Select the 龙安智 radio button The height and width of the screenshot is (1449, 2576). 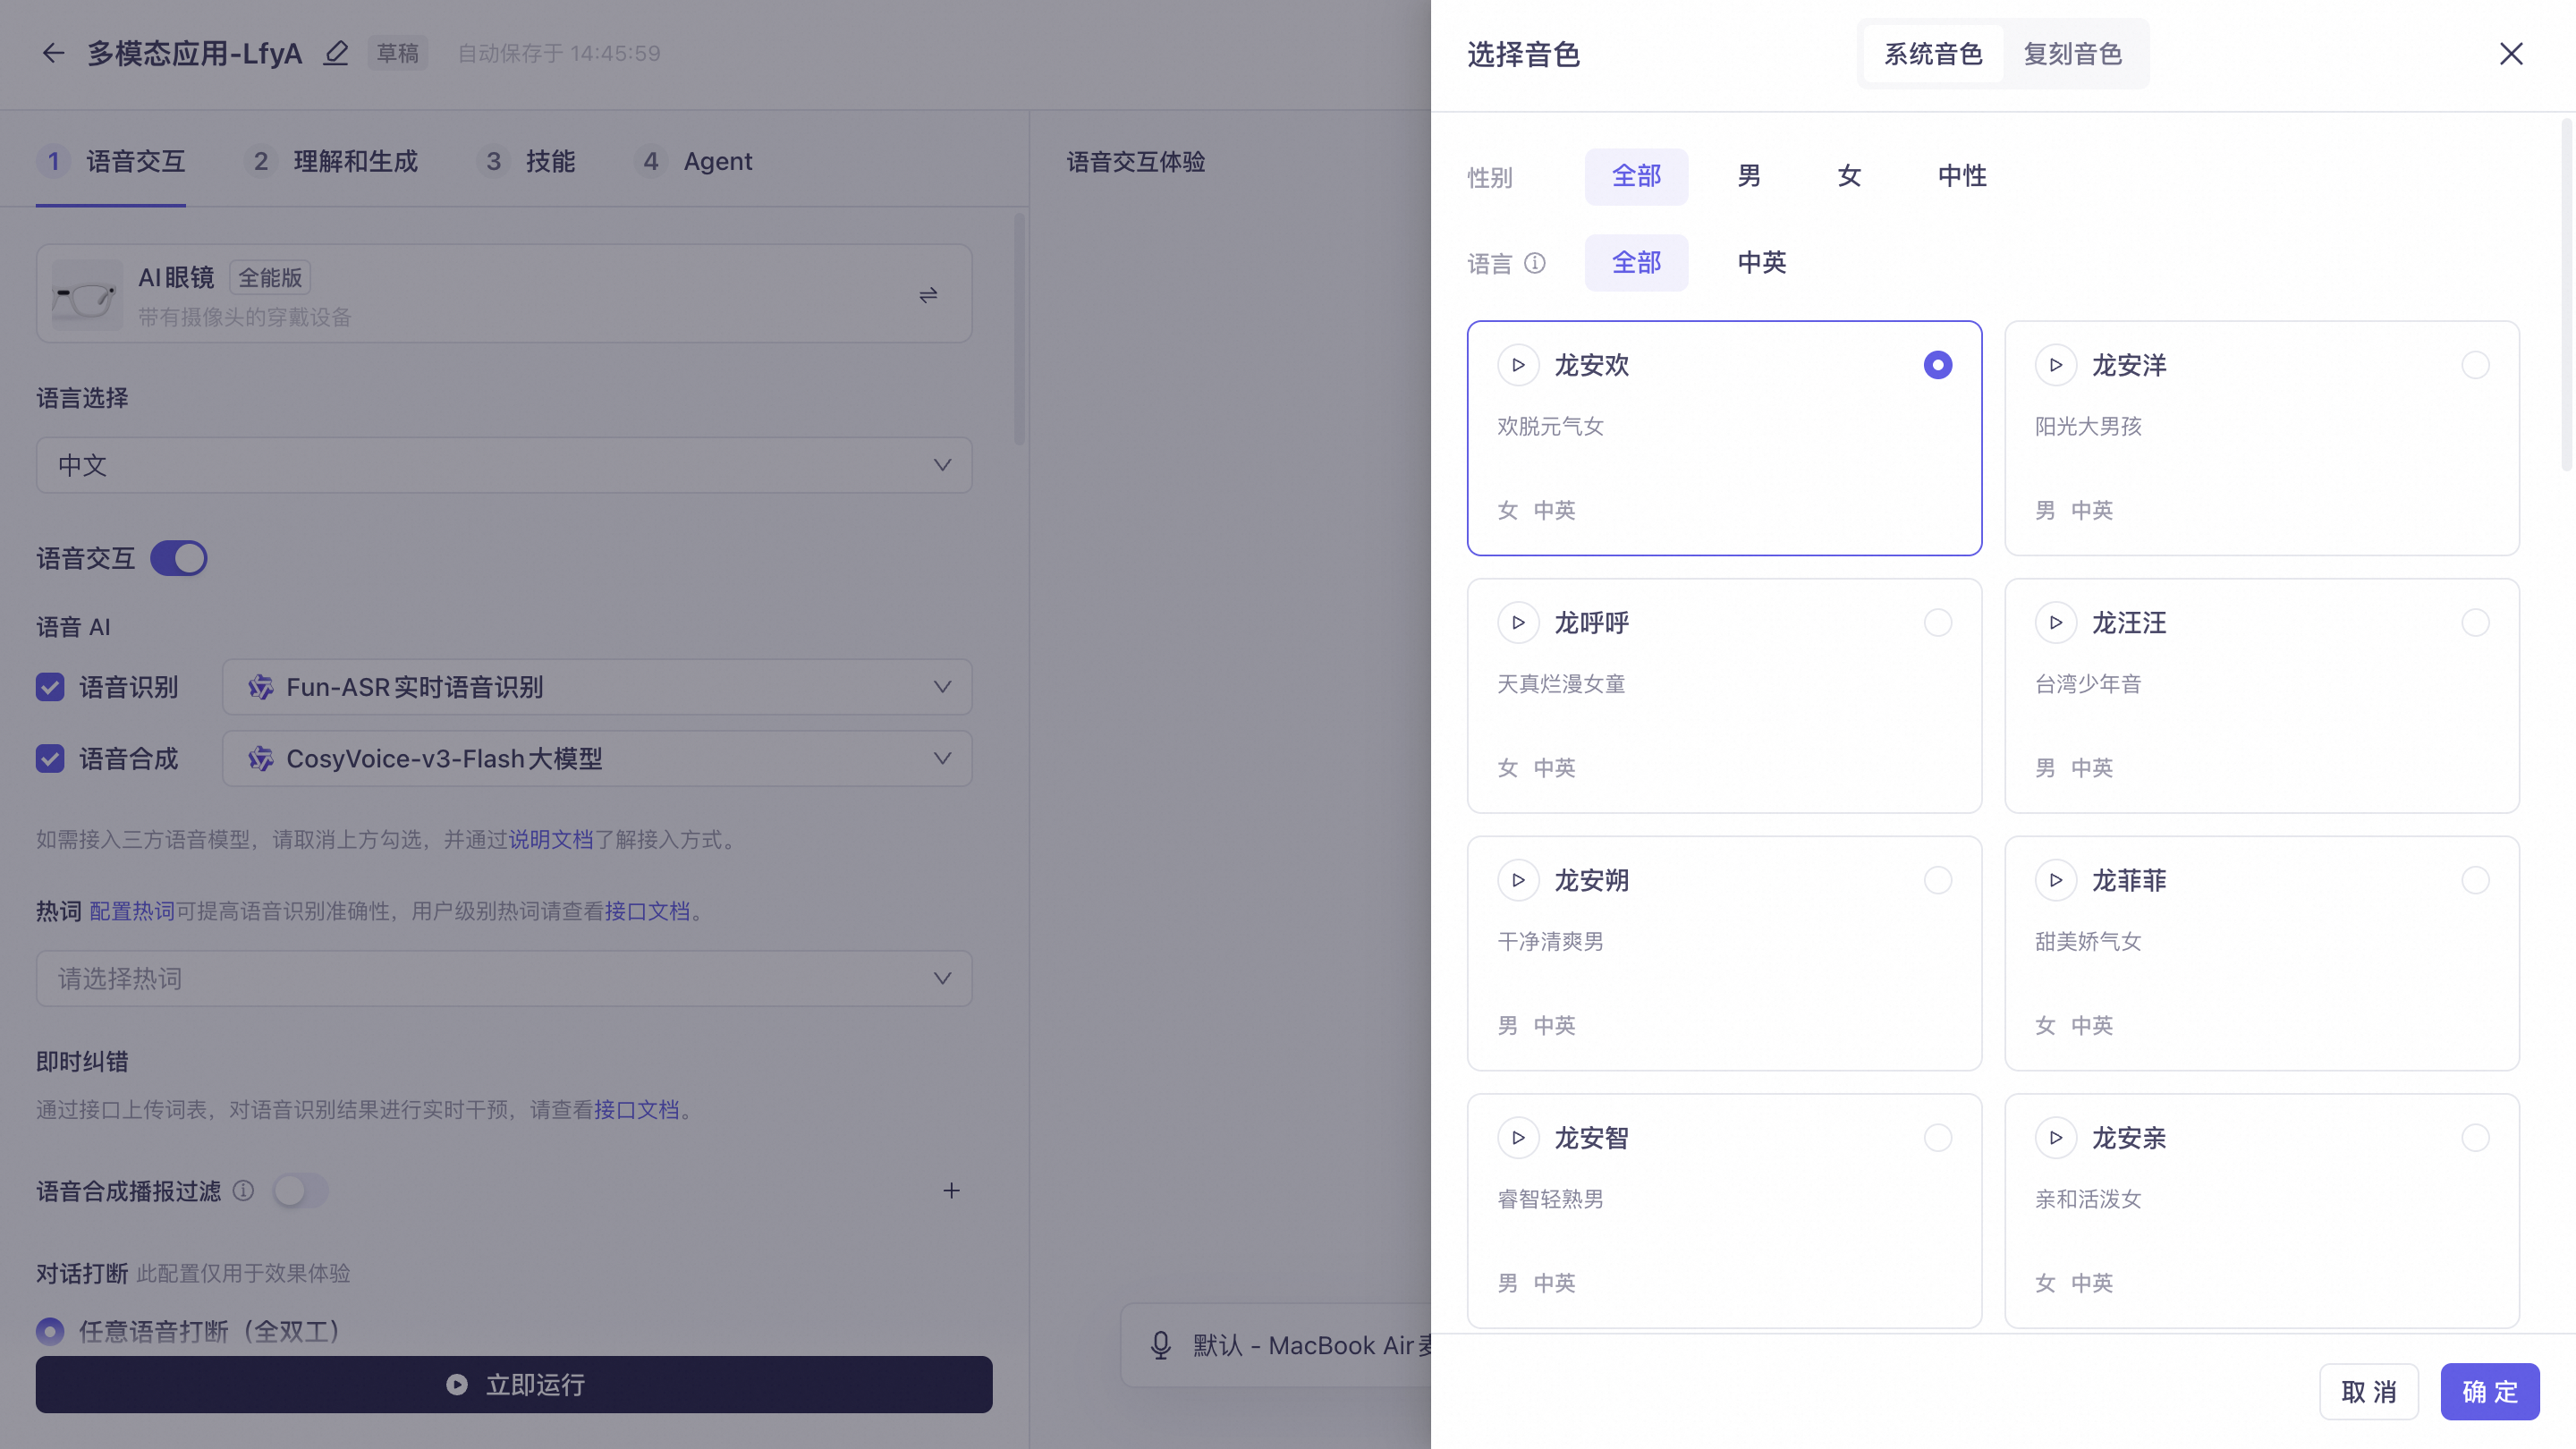click(x=1937, y=1138)
